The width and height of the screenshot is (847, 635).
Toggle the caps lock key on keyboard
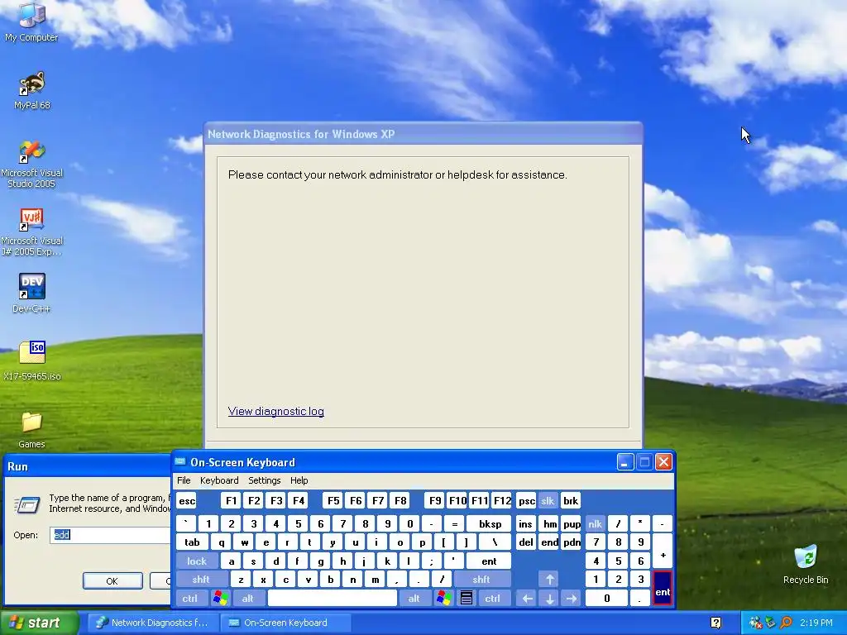(197, 561)
